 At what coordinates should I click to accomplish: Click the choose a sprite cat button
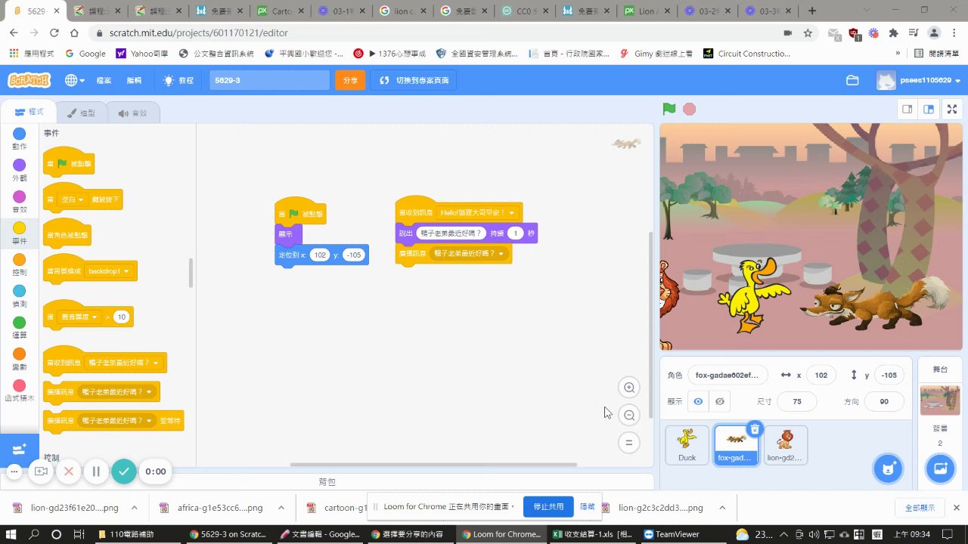click(x=889, y=468)
